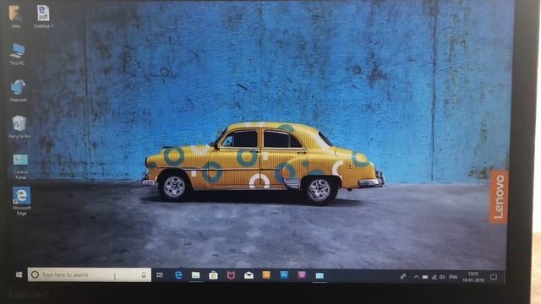Activate the microphone in the search box
The width and height of the screenshot is (541, 304).
(144, 274)
